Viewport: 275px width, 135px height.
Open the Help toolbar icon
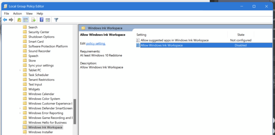pos(42,20)
